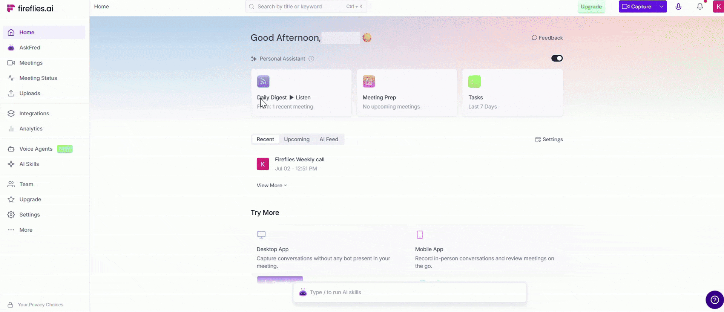Viewport: 724px width, 312px height.
Task: Open the Tasks Last 7 Days card
Action: pyautogui.click(x=512, y=93)
